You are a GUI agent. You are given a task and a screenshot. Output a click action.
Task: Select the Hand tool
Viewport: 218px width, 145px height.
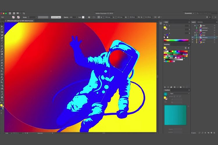2,97
